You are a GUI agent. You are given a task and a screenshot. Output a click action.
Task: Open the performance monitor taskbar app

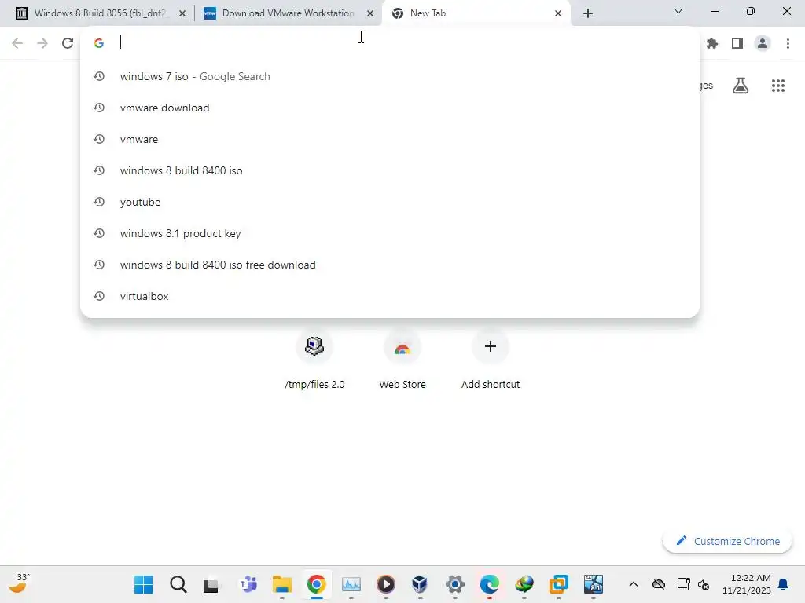(x=351, y=584)
